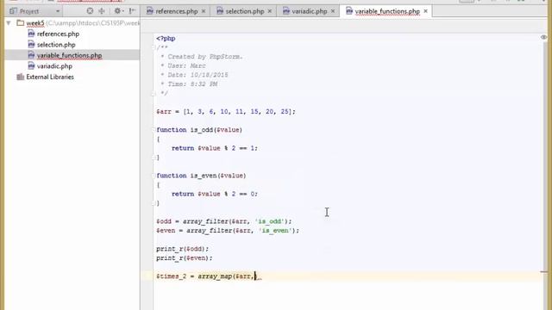The height and width of the screenshot is (310, 552).
Task: Click the 'function is_odd($value)' line
Action: tap(199, 130)
